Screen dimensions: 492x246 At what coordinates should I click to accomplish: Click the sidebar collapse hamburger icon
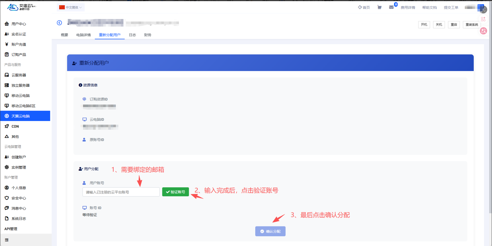click(x=7, y=240)
